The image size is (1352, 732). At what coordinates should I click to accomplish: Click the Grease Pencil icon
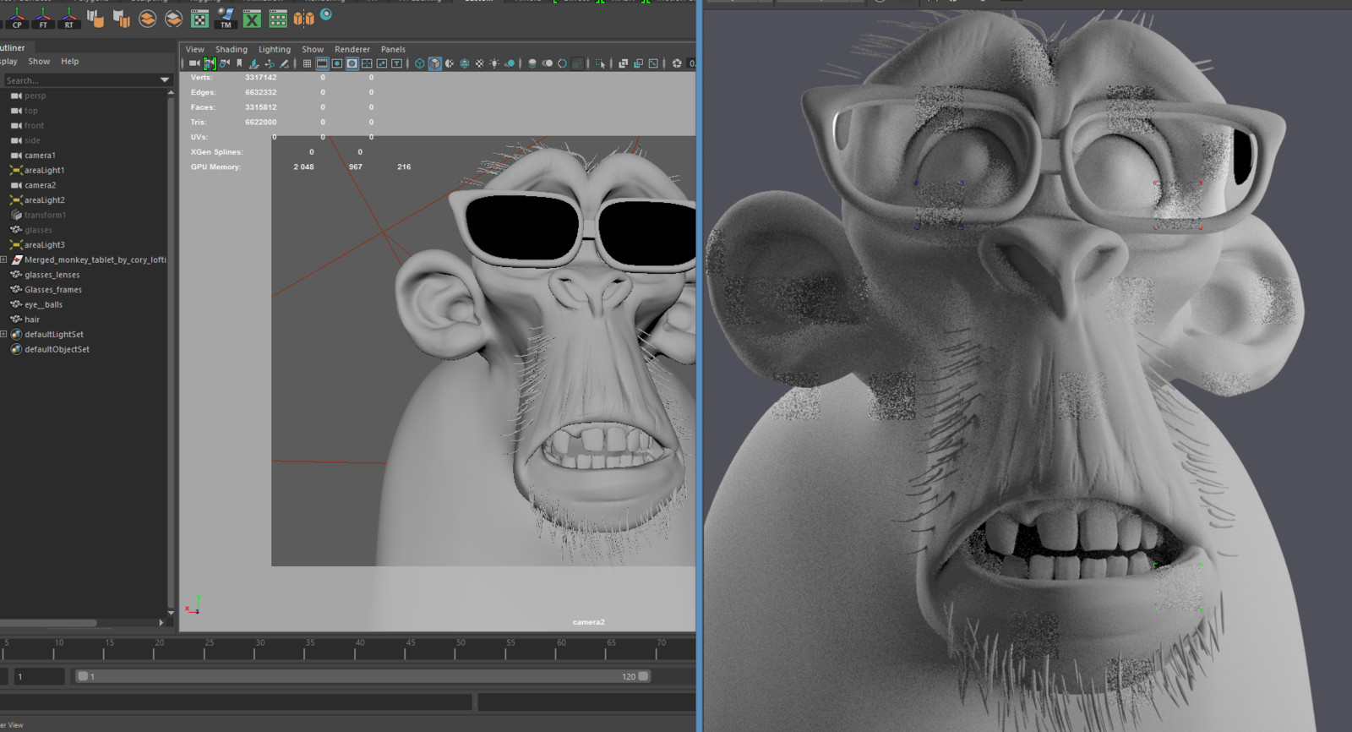pyautogui.click(x=284, y=63)
